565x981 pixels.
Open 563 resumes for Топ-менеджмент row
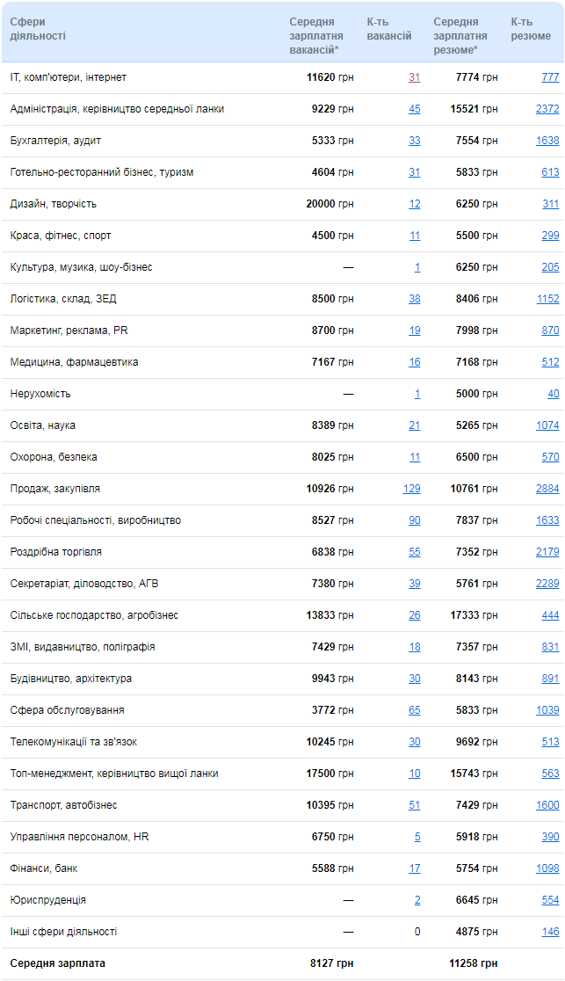click(550, 774)
